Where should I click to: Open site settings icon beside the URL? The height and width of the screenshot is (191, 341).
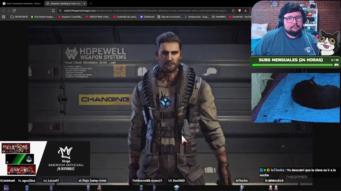click(60, 11)
